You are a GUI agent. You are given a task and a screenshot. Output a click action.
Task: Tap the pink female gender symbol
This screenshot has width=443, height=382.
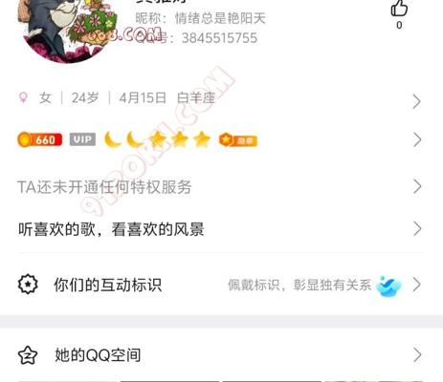coord(23,97)
